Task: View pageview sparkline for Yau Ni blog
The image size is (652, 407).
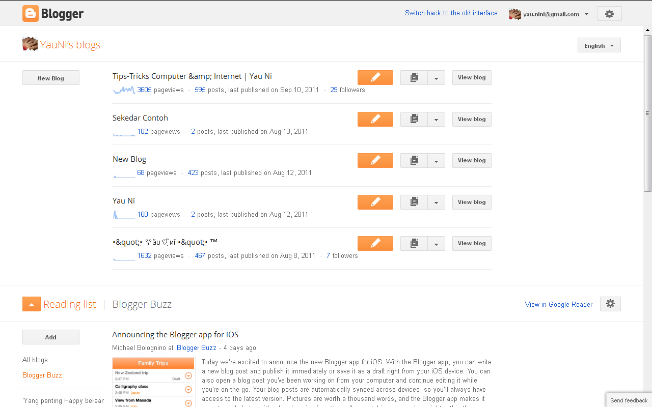Action: (x=124, y=215)
